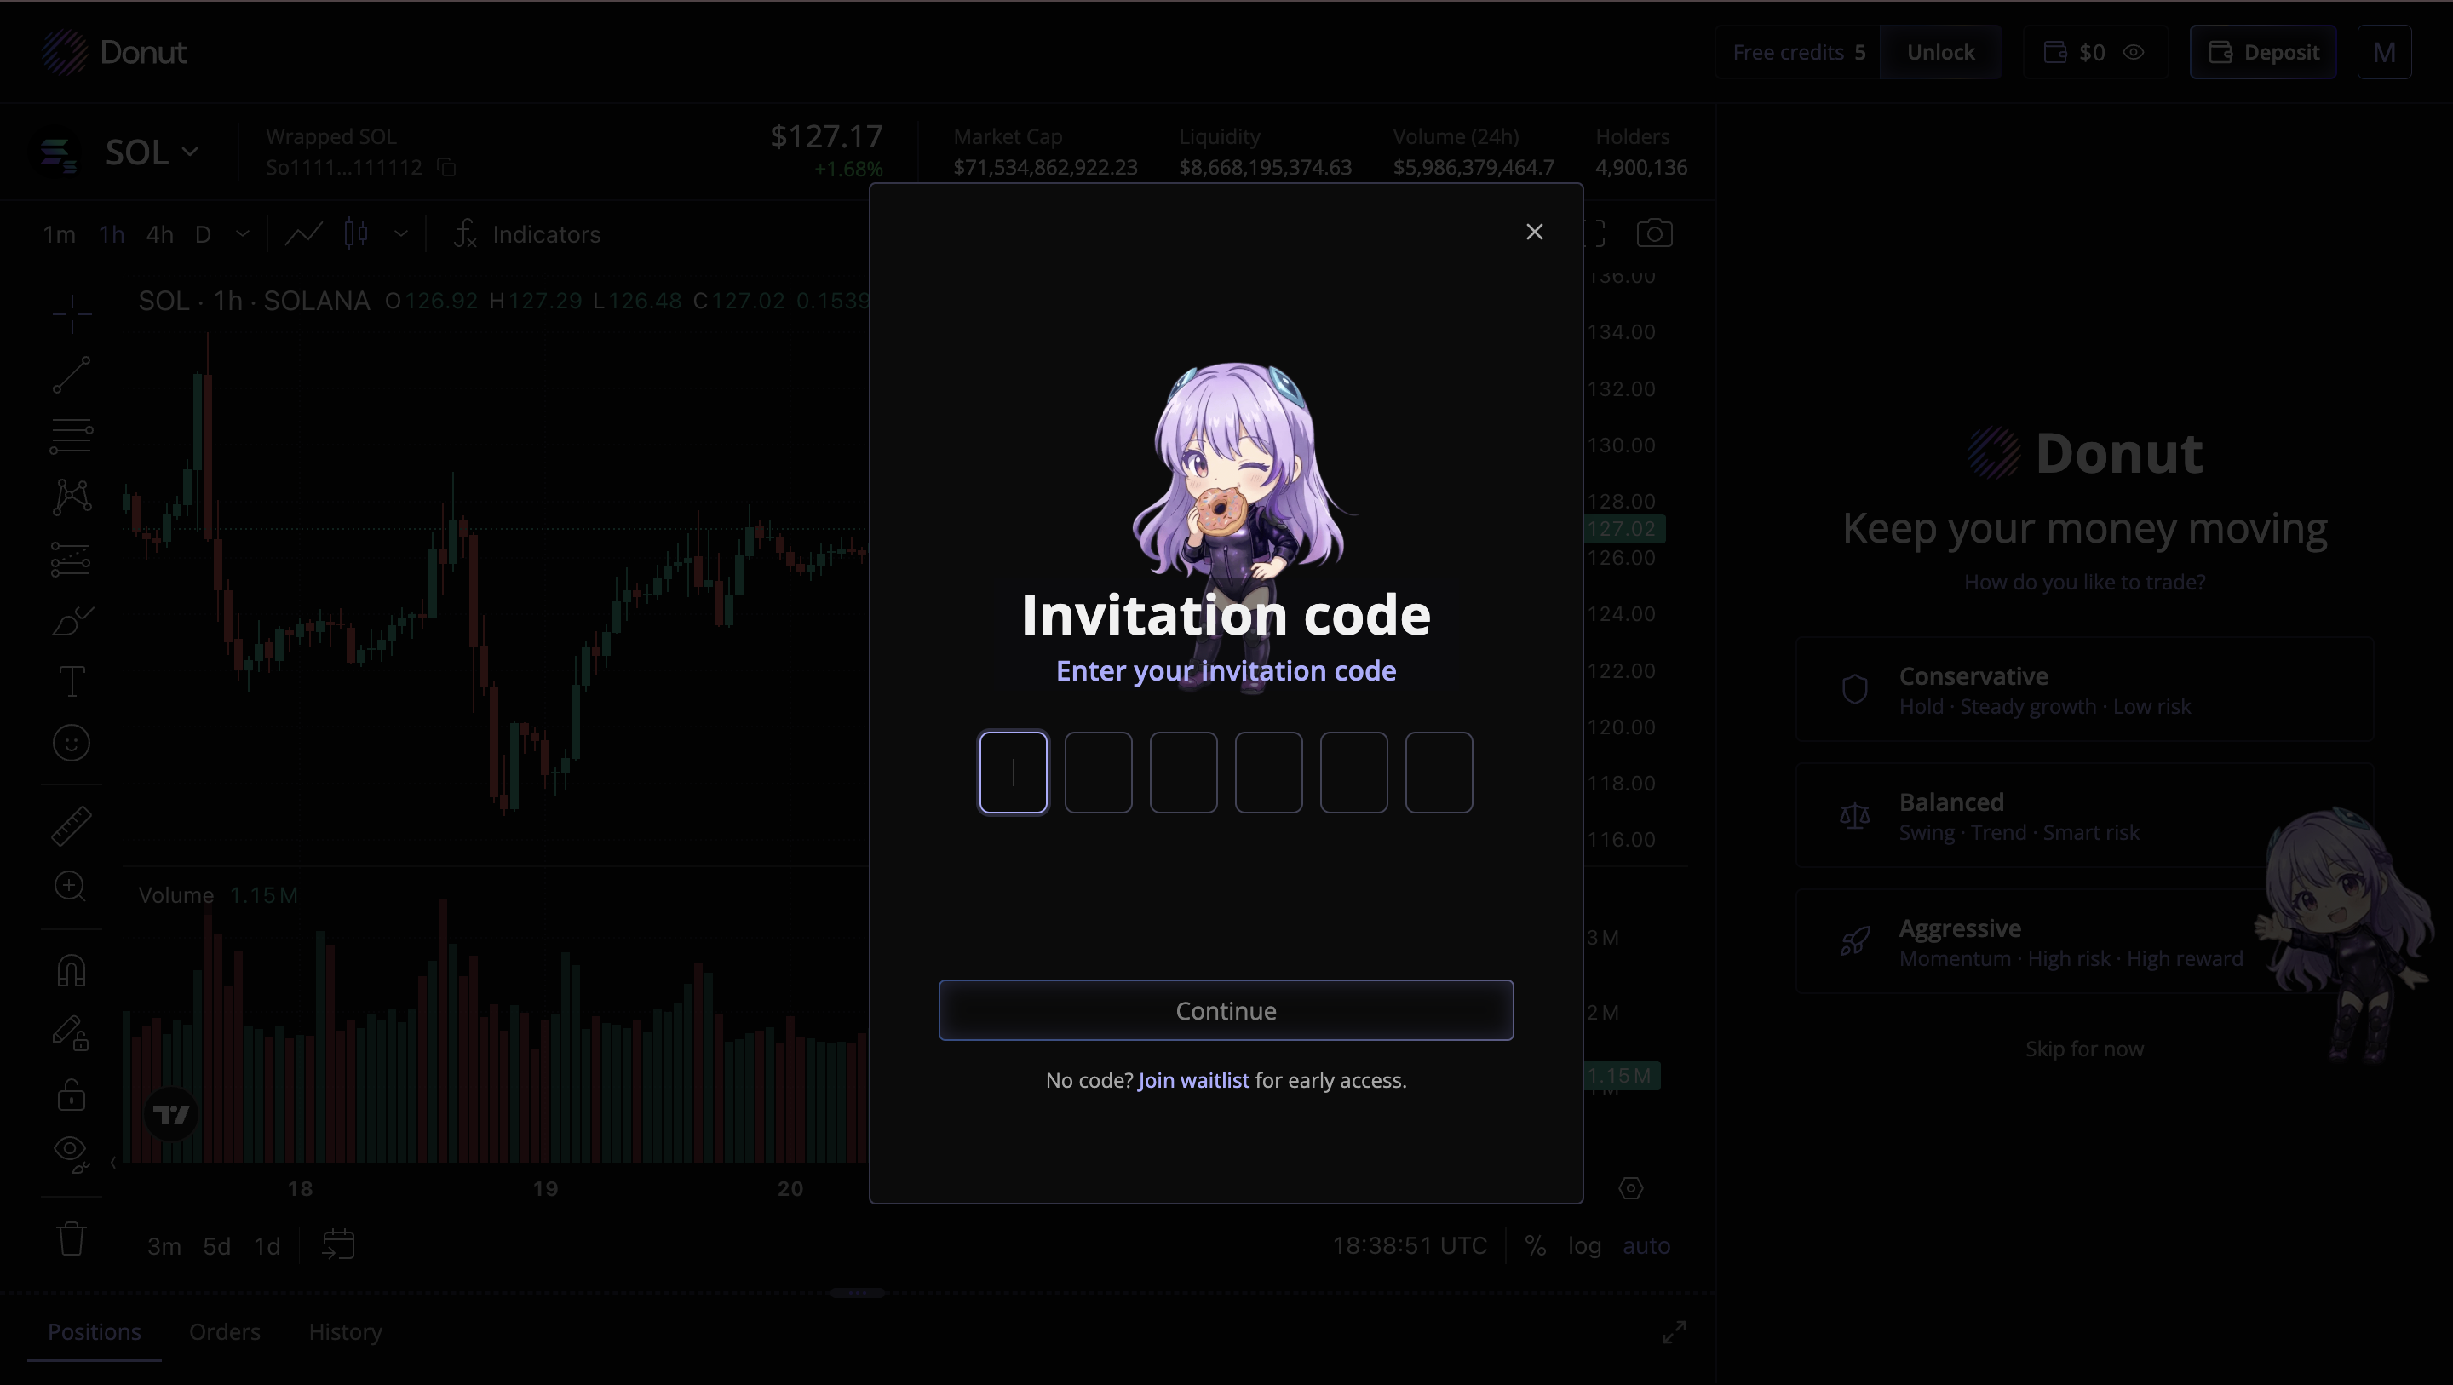Click the first invitation code box

pos(1014,773)
